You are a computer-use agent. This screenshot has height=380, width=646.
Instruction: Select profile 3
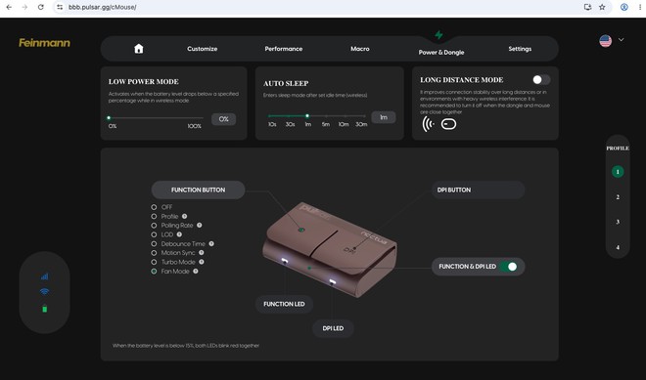pyautogui.click(x=618, y=222)
